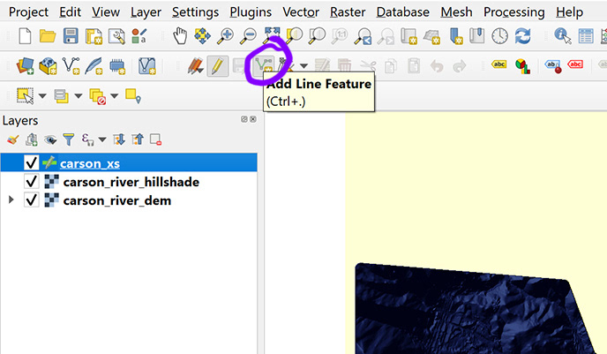This screenshot has height=354, width=607.
Task: Select the Add Line Feature tool
Action: coord(263,65)
